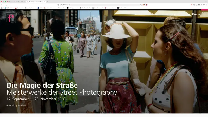Click 'Meisterwerke der Street Photography' subtitle

point(62,93)
